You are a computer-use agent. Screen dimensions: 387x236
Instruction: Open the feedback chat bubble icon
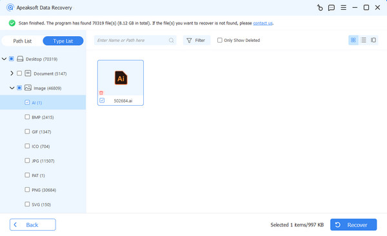pyautogui.click(x=332, y=8)
